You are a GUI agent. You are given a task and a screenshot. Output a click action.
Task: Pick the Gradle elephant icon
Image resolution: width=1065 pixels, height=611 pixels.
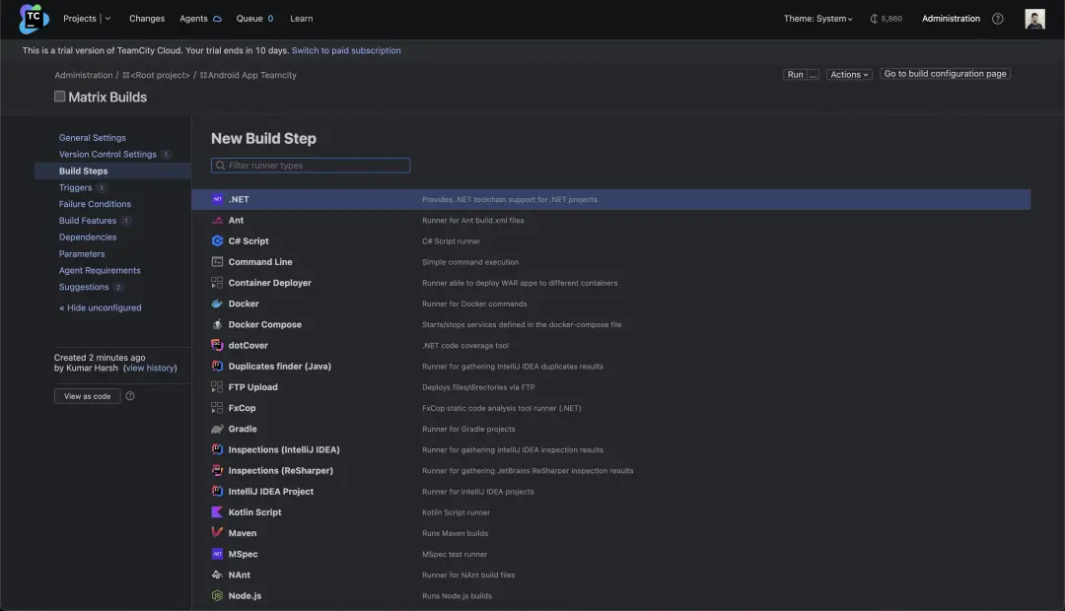217,429
